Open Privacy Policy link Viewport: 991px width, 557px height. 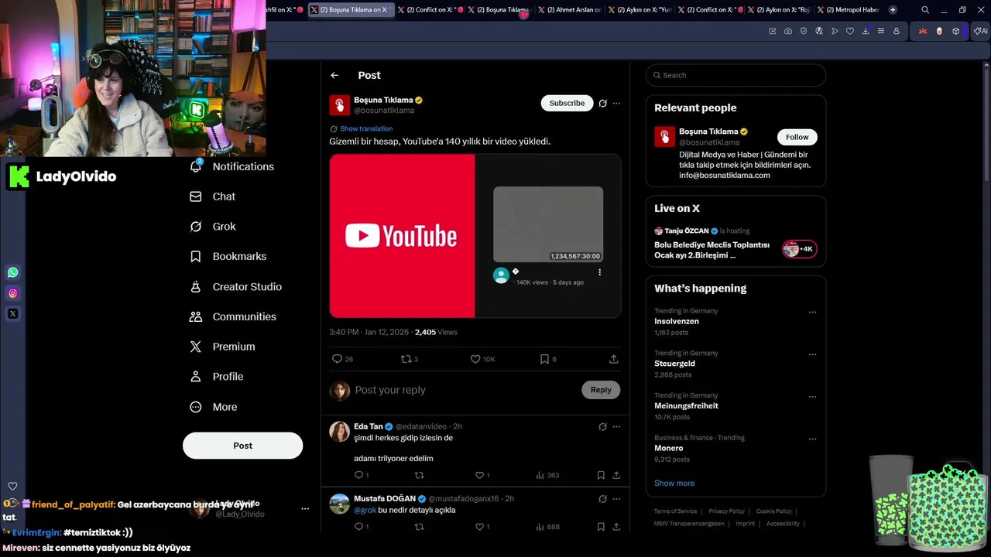[x=726, y=511]
